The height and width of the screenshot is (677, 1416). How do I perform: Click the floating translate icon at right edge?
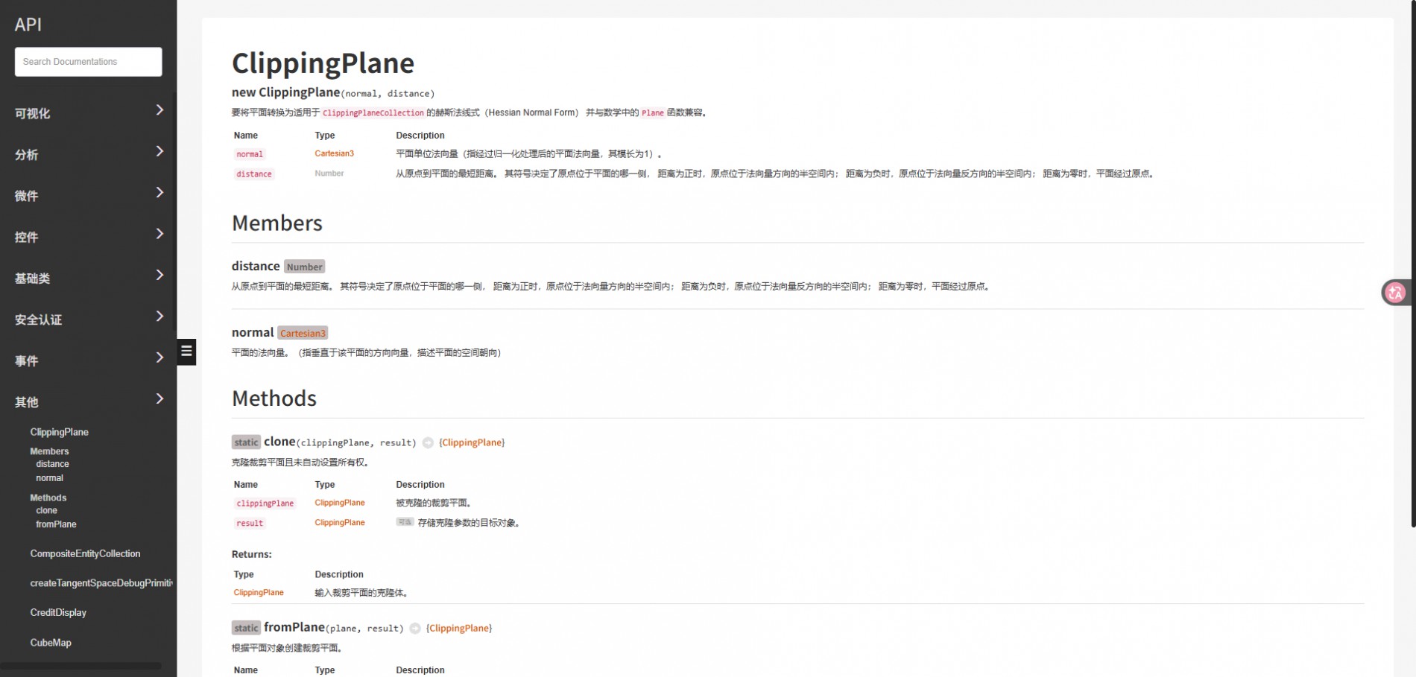1395,293
